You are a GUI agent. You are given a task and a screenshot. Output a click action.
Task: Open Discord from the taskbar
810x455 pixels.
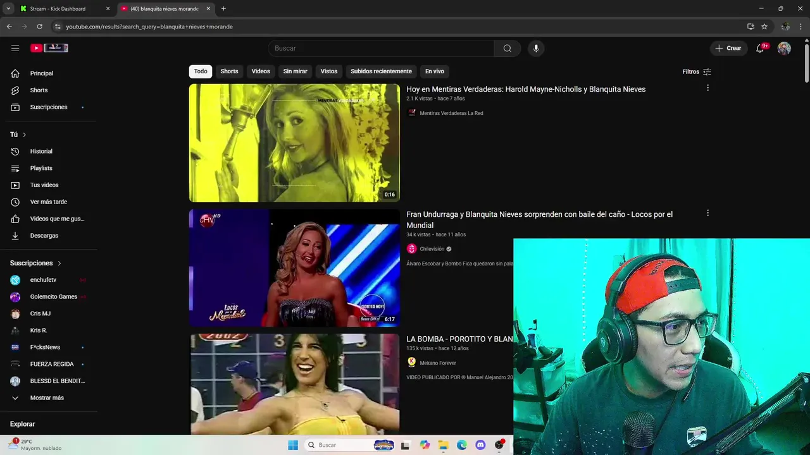pyautogui.click(x=480, y=445)
